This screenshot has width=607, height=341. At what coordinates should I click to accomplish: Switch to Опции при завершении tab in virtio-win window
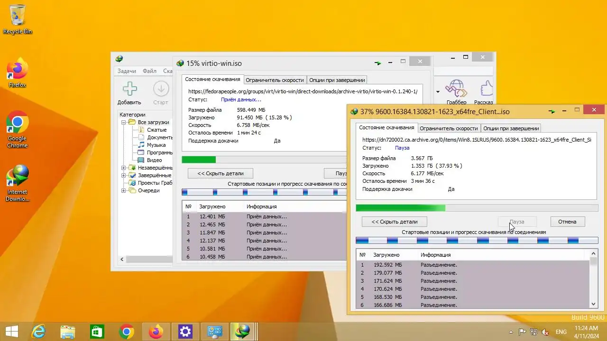tap(337, 80)
